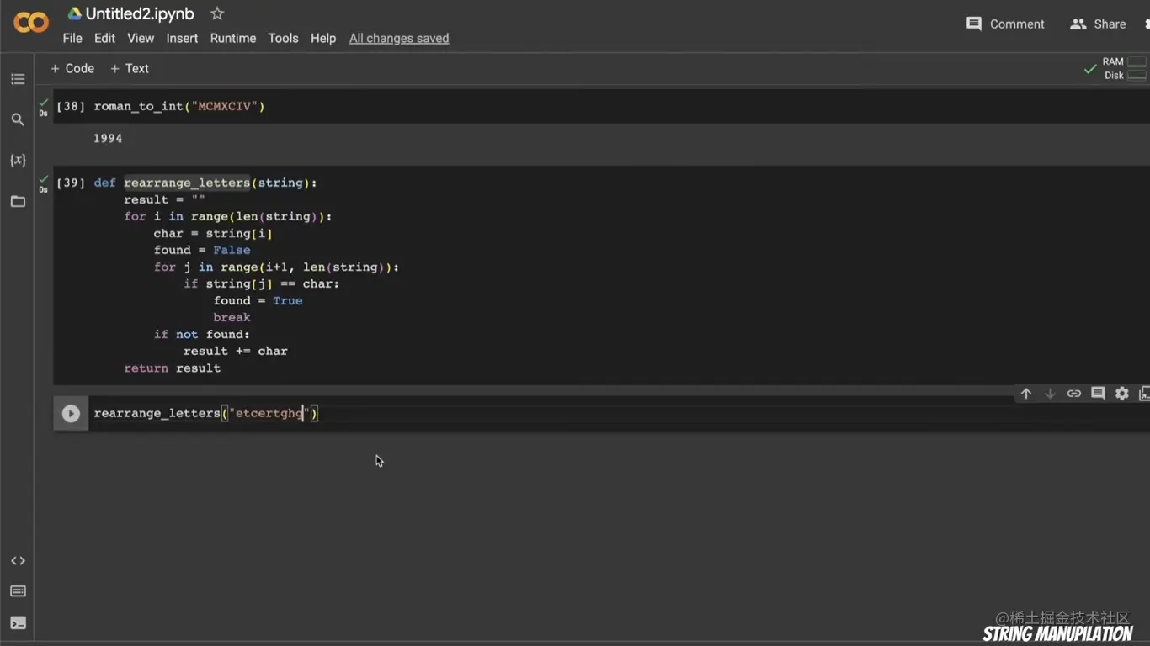
Task: Click the Colab logo
Action: 31,23
